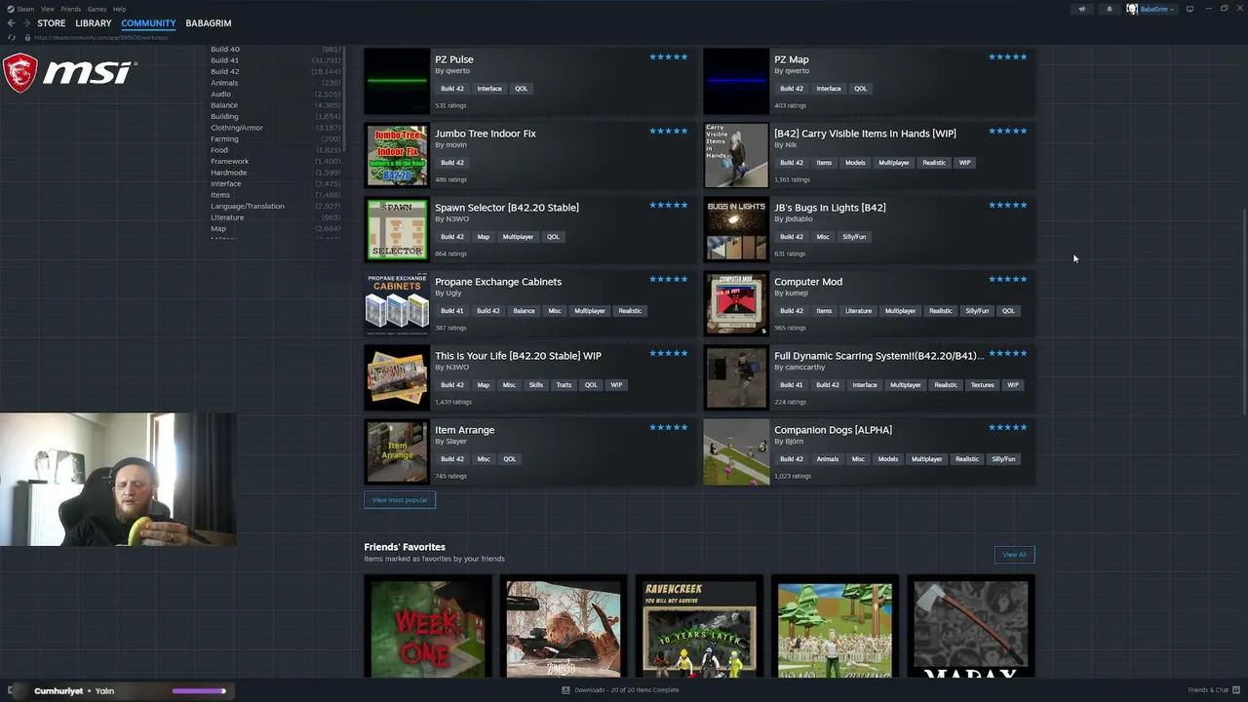This screenshot has height=702, width=1248.
Task: Open the Spawn Selector thumbnail image
Action: [x=397, y=229]
